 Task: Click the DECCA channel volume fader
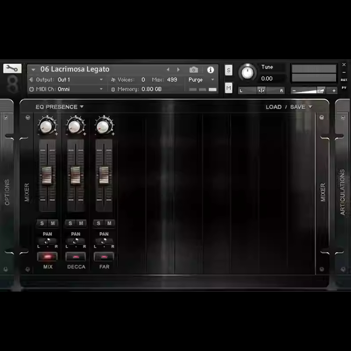point(75,175)
